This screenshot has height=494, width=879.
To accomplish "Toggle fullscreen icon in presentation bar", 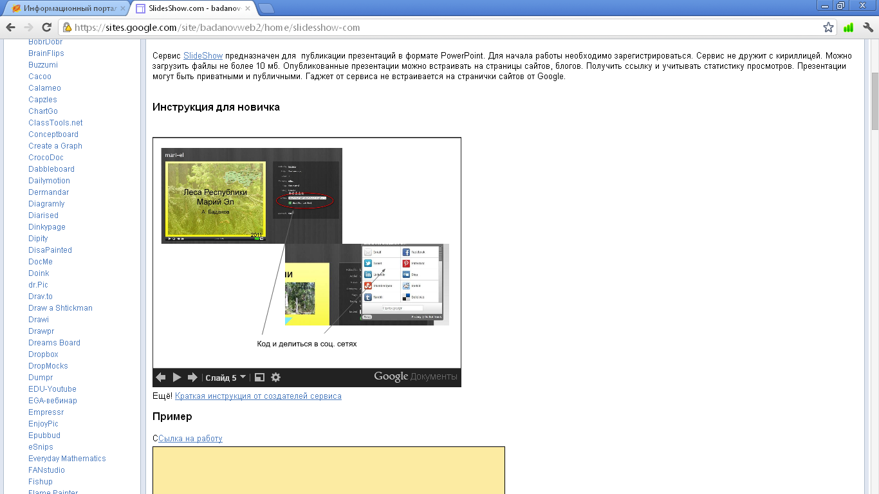I will click(x=260, y=378).
